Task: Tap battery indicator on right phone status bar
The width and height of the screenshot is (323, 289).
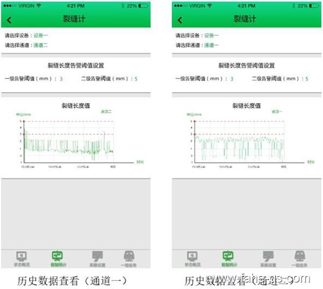Action: (x=314, y=6)
